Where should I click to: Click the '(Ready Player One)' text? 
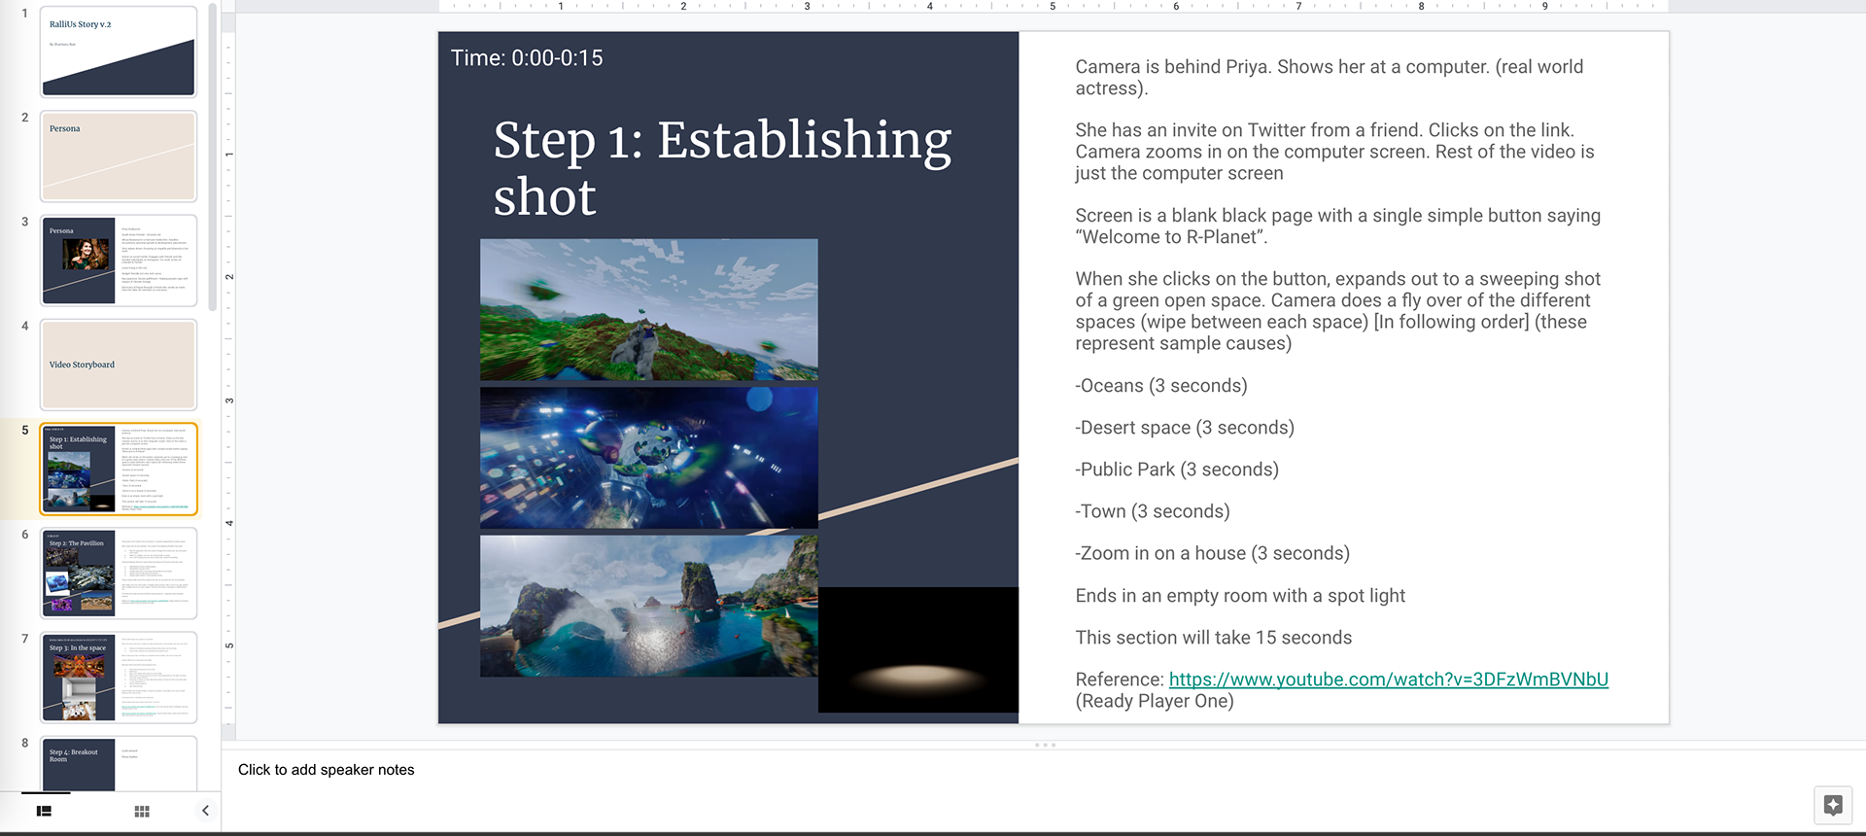[1155, 701]
